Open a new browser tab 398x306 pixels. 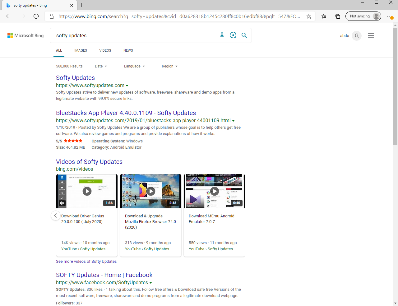point(81,5)
